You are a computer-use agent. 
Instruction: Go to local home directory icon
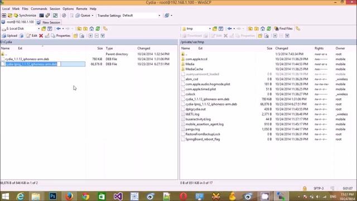91,28
